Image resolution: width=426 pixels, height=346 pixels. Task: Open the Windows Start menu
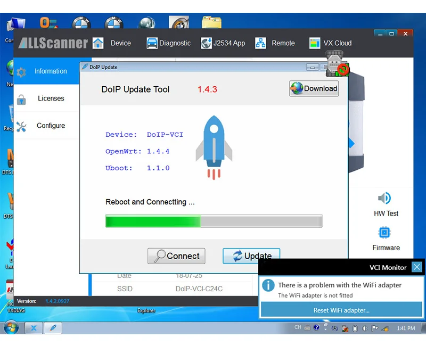tap(11, 328)
